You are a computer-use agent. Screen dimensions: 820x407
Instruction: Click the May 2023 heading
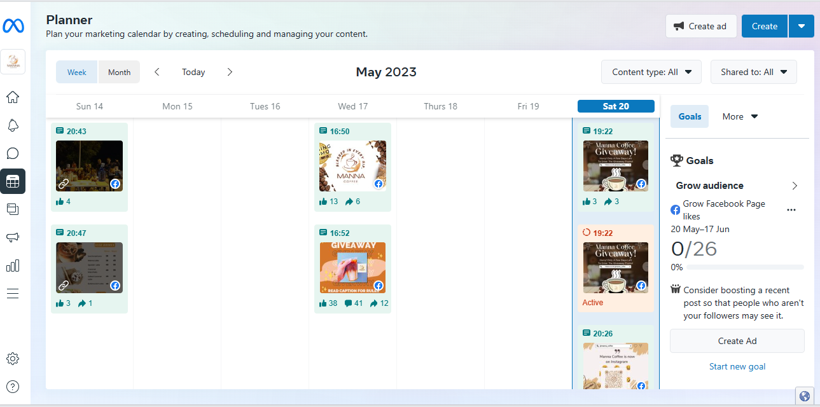point(386,72)
